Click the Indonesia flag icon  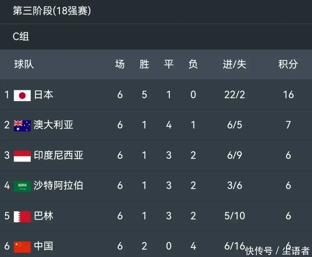(x=22, y=156)
